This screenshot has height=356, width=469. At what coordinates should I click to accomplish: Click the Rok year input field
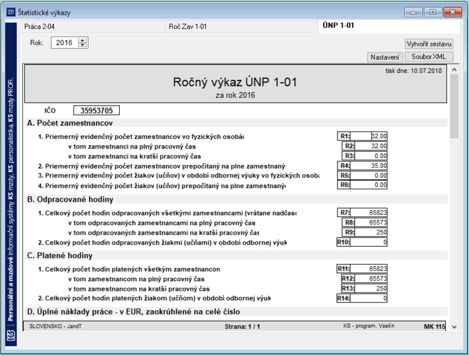(64, 43)
